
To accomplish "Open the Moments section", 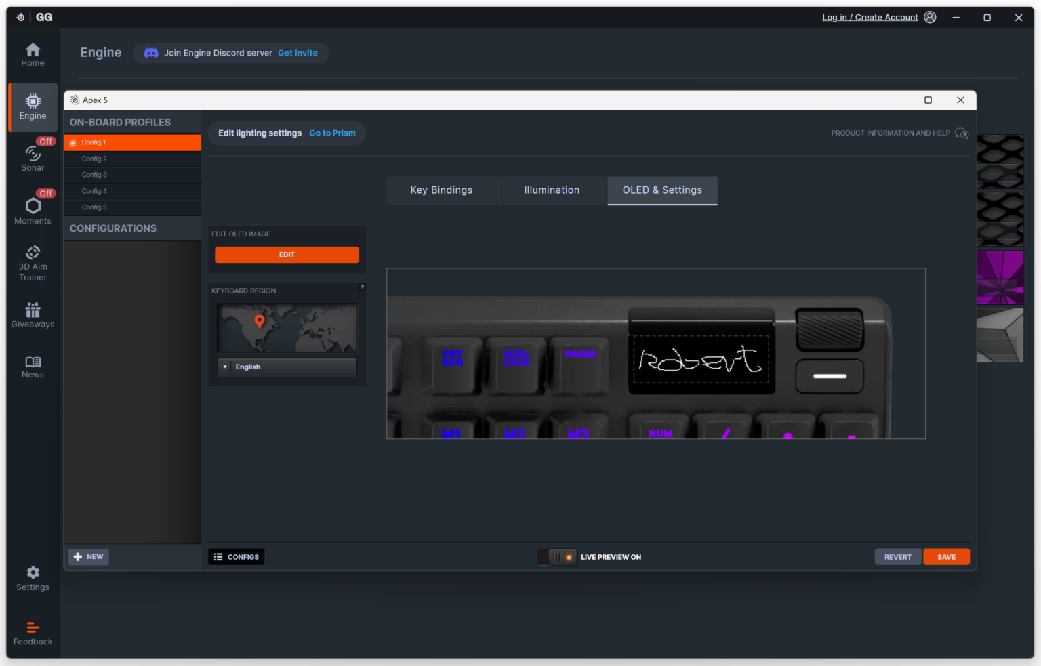I will (x=33, y=210).
